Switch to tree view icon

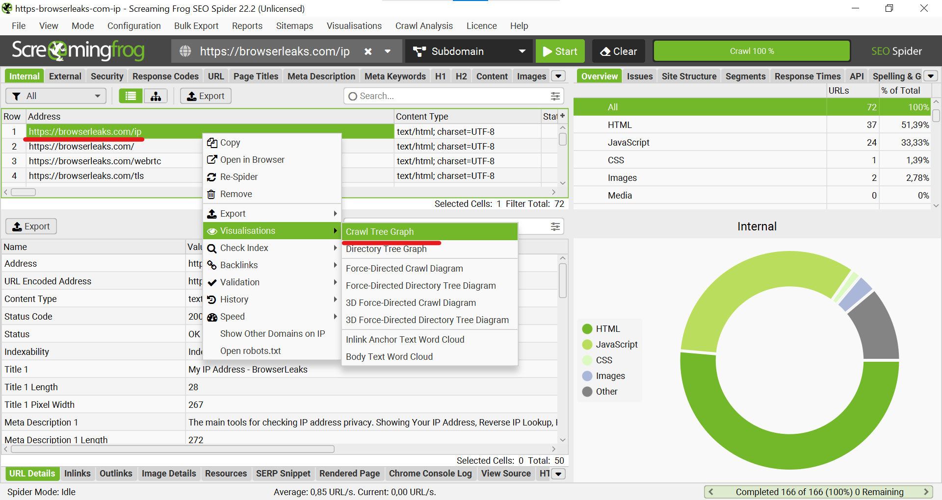[x=156, y=96]
